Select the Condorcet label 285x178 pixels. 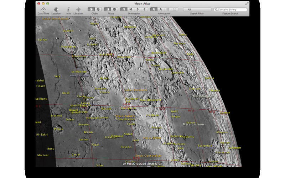pos(223,152)
